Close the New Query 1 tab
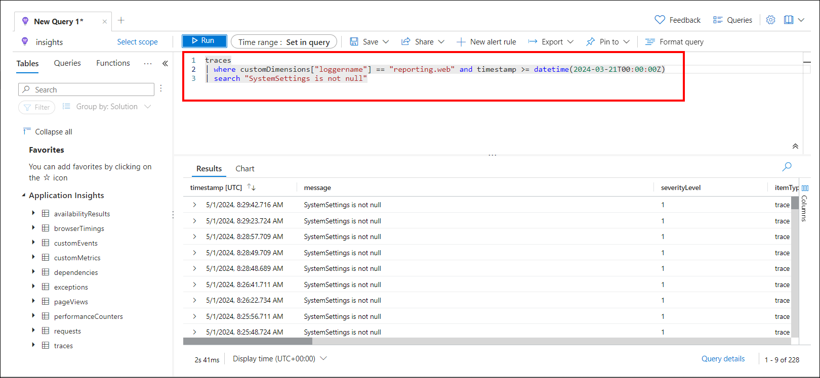This screenshot has height=378, width=820. pyautogui.click(x=104, y=22)
